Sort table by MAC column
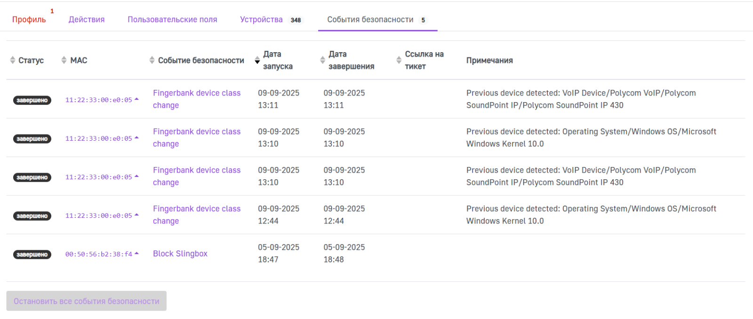The height and width of the screenshot is (319, 753). pos(74,60)
